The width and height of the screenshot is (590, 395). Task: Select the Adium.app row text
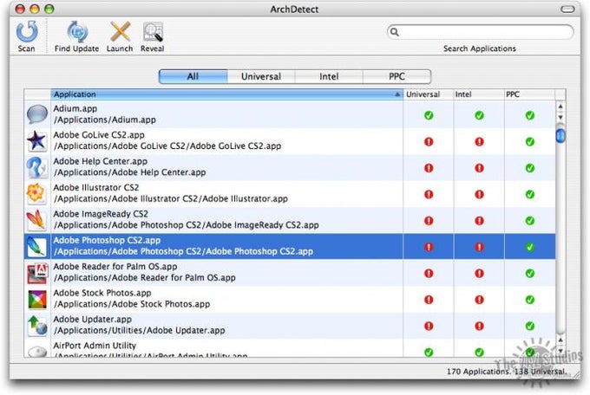(x=105, y=114)
